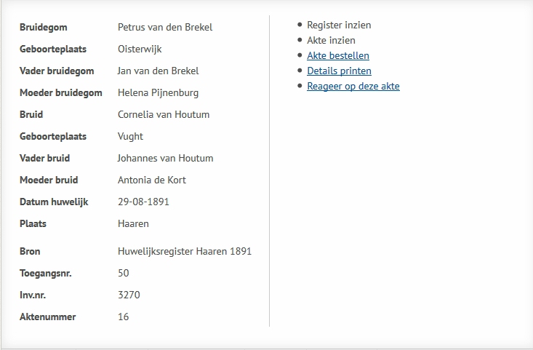The height and width of the screenshot is (350, 533).
Task: Open the Reageer op deze akte link
Action: pos(353,86)
